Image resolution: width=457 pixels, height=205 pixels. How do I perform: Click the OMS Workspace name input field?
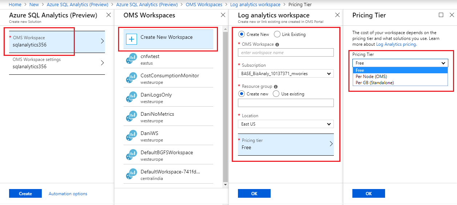pyautogui.click(x=286, y=53)
